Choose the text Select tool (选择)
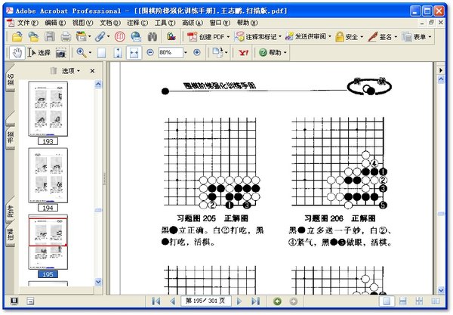Viewport: 453px width, 315px height. coord(39,53)
